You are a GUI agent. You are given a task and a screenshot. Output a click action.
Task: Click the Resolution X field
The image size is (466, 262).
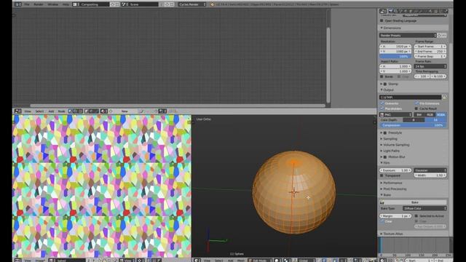395,47
